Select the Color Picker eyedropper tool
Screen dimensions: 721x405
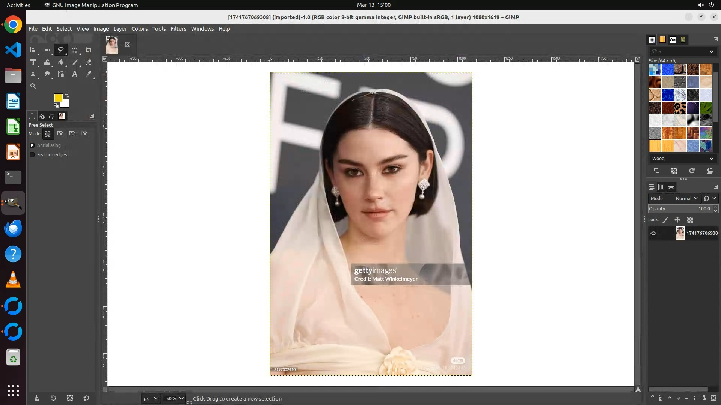click(89, 74)
